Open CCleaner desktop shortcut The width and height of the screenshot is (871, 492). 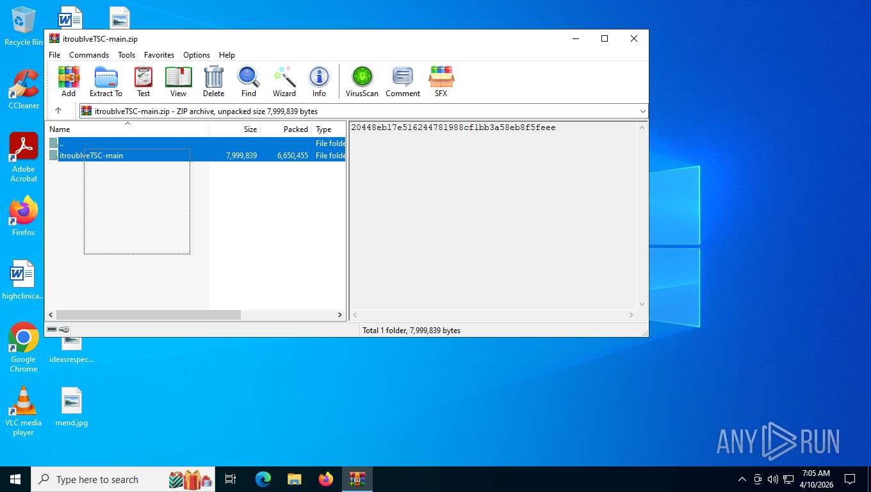click(24, 90)
